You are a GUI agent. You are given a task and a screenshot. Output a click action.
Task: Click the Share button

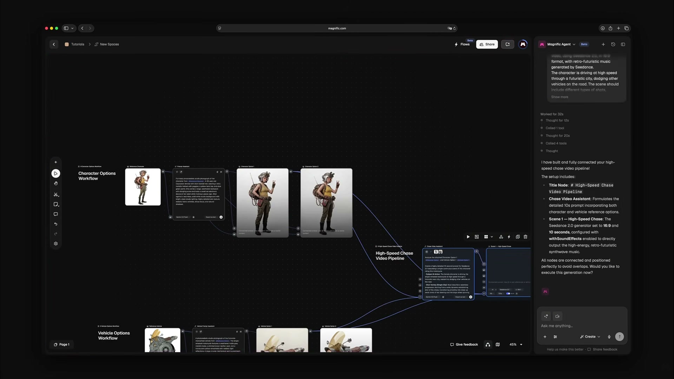[x=487, y=44]
